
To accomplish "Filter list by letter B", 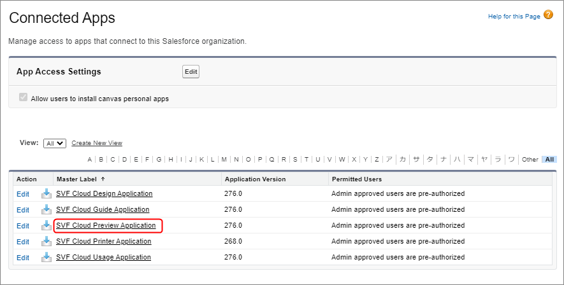I will tap(101, 160).
